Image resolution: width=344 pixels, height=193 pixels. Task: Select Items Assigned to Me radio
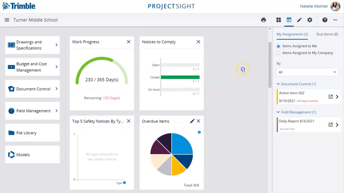click(278, 46)
